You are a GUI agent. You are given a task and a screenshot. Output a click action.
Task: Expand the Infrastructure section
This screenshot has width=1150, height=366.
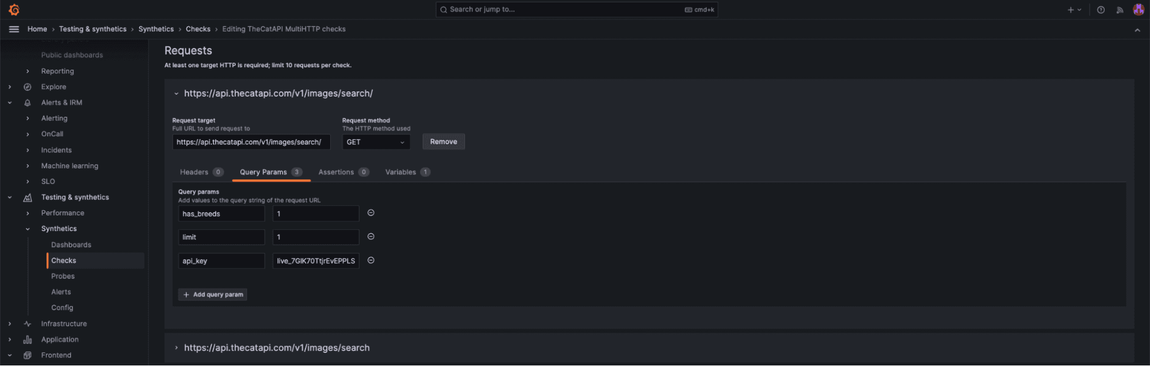click(10, 324)
